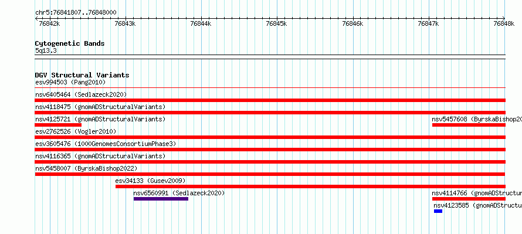
Task: Click the esv994503 (Pang2010) variant label
Action: (70, 82)
